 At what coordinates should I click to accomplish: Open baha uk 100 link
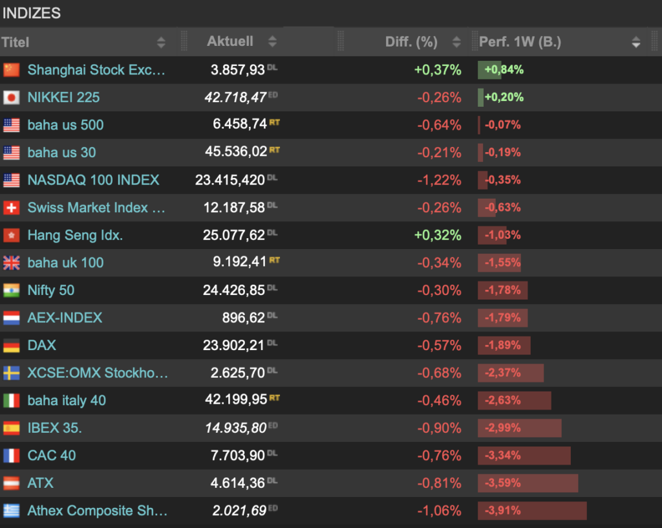65,263
